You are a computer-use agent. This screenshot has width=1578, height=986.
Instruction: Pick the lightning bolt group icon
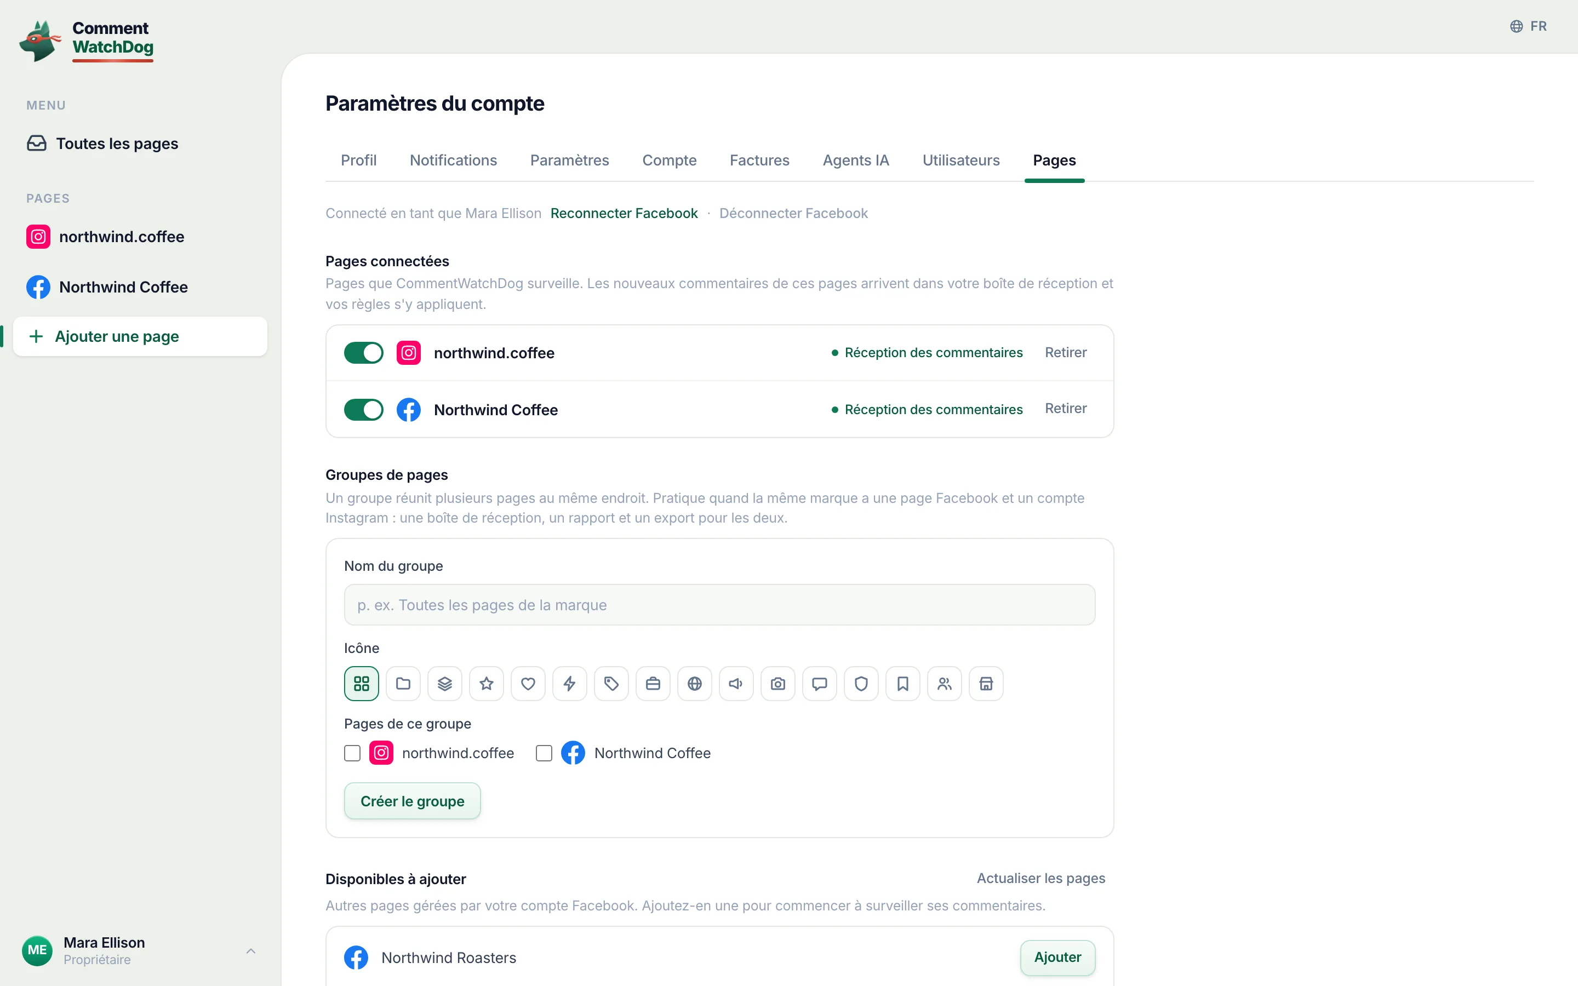[x=570, y=684]
